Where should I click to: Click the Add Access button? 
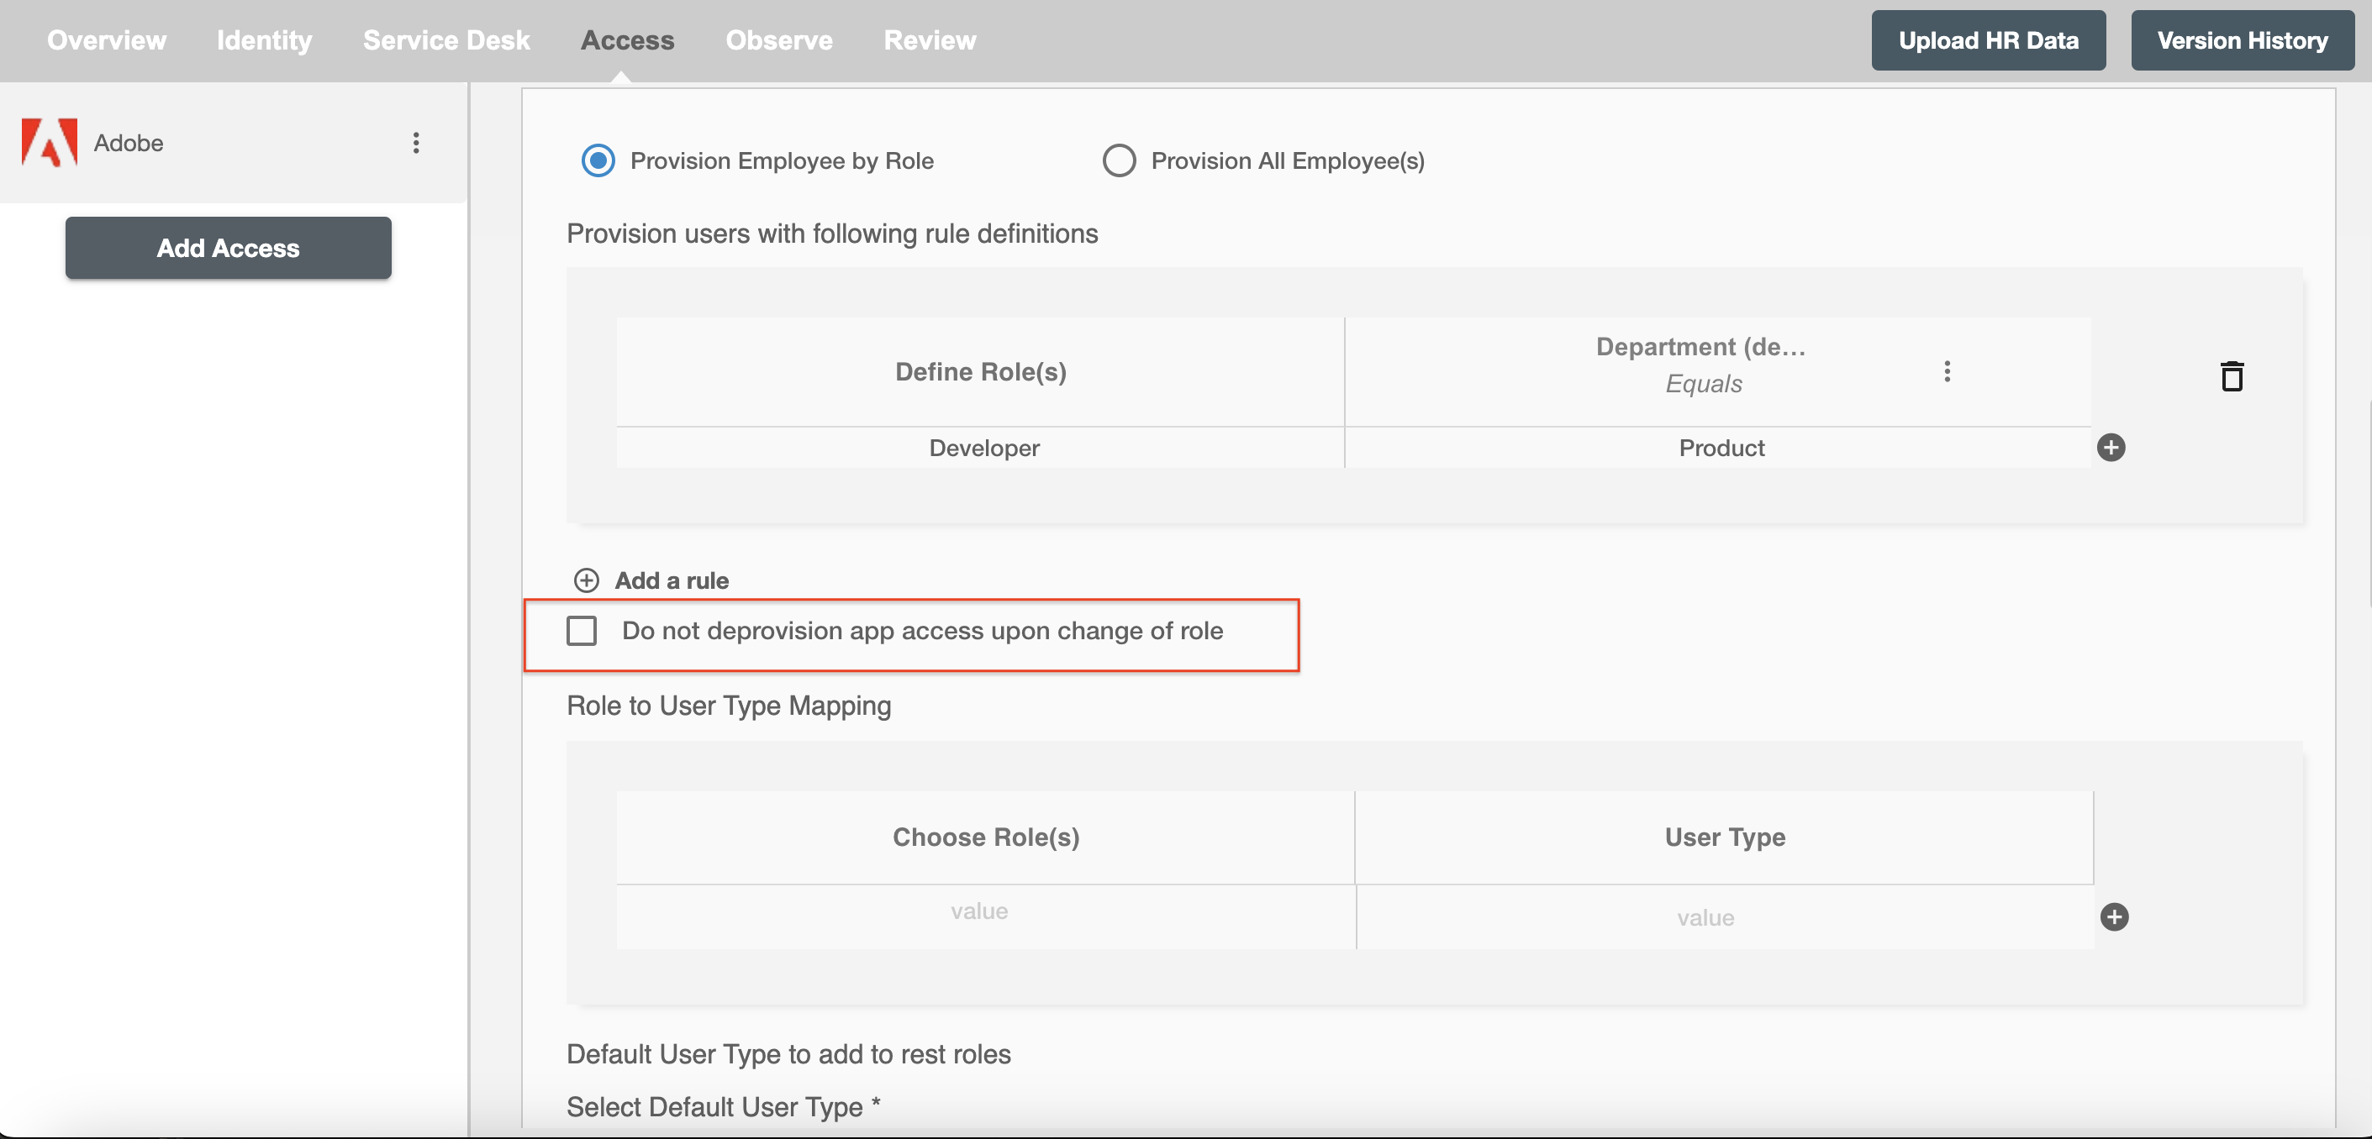[229, 247]
